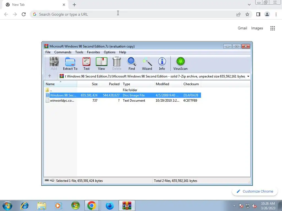Screen dimensions: 282x211
Task: Open the Tools menu
Action: pos(79,52)
